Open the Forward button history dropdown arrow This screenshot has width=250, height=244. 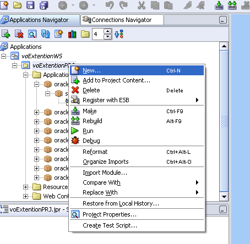tap(94, 5)
